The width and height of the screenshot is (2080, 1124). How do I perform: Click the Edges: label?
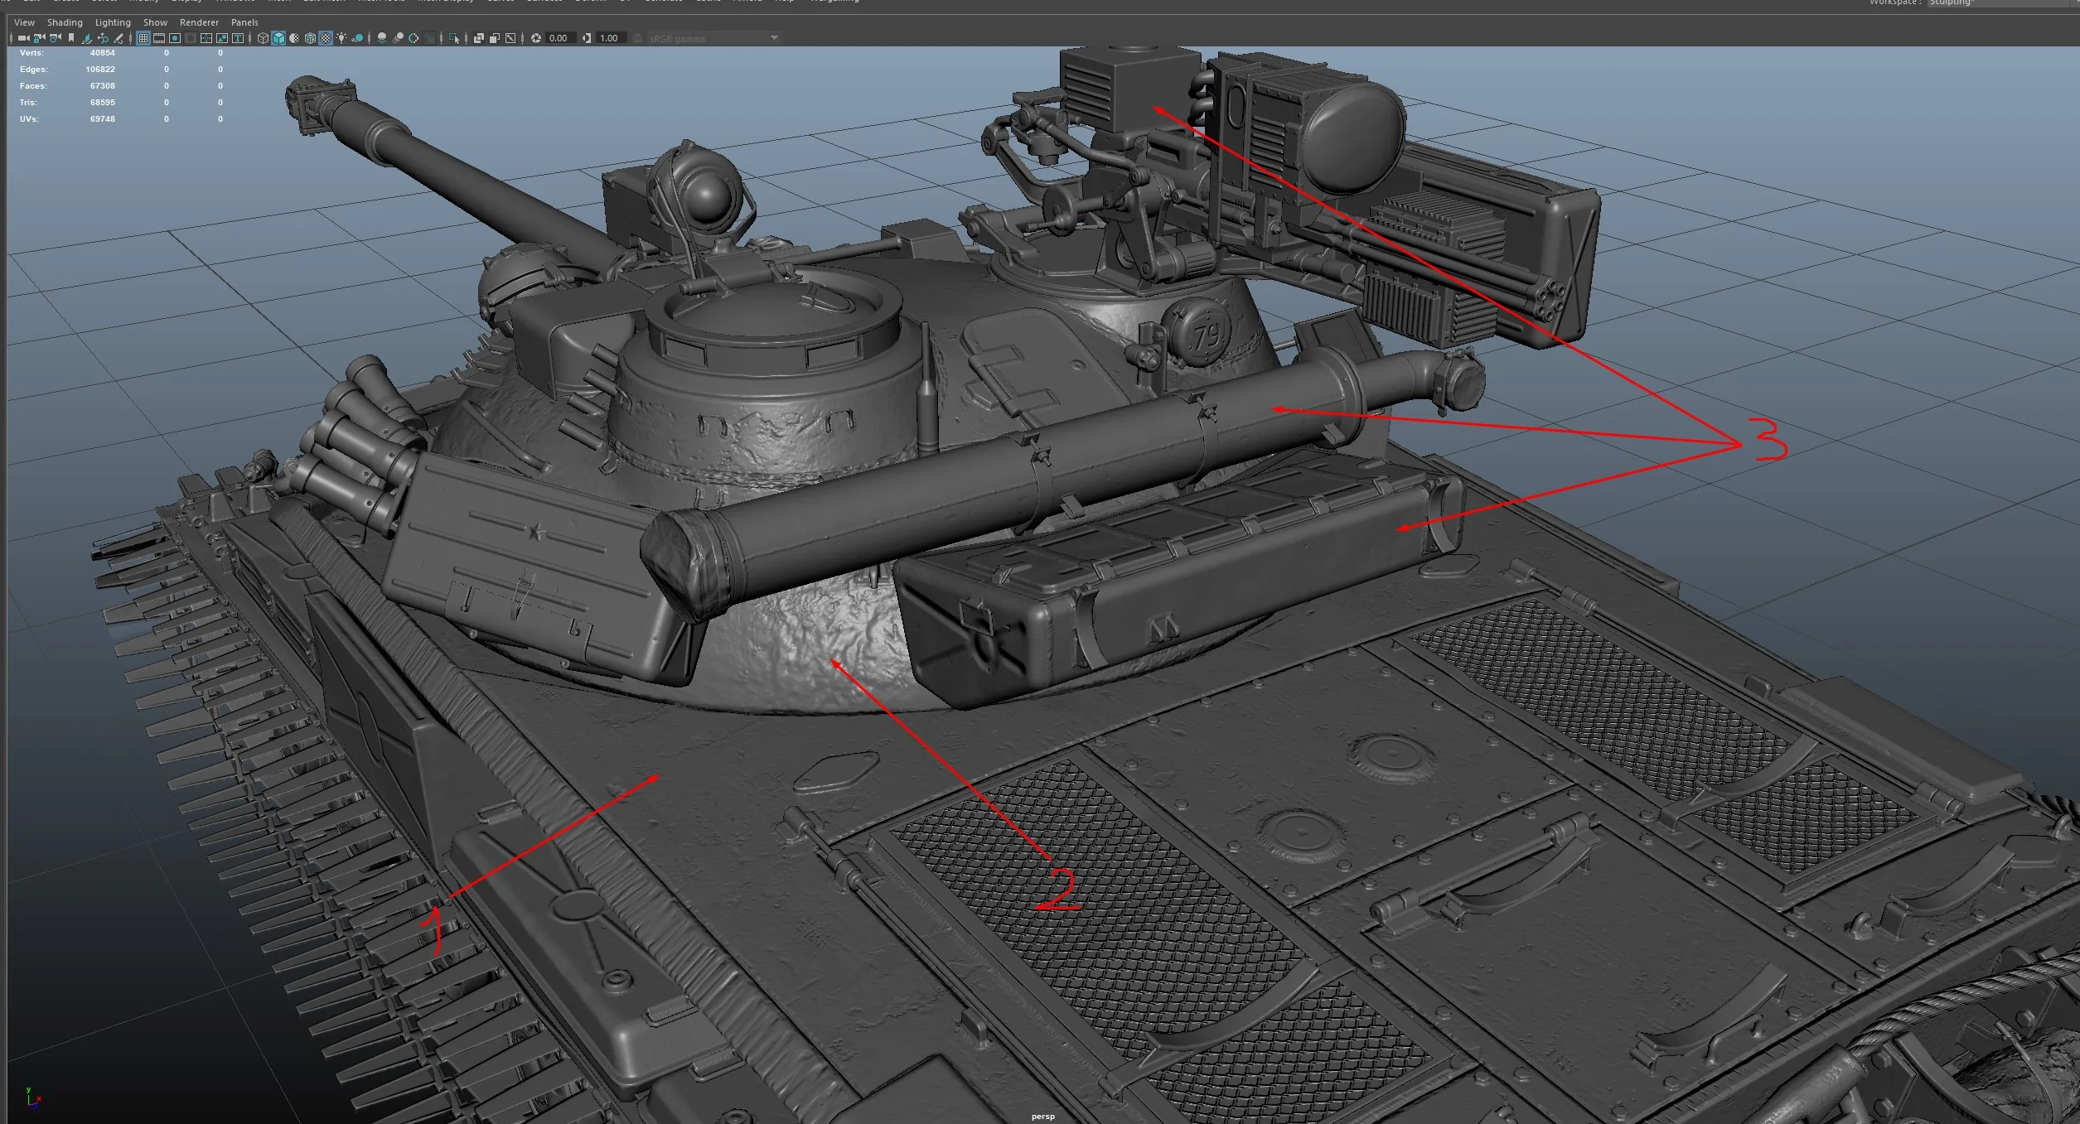34,70
